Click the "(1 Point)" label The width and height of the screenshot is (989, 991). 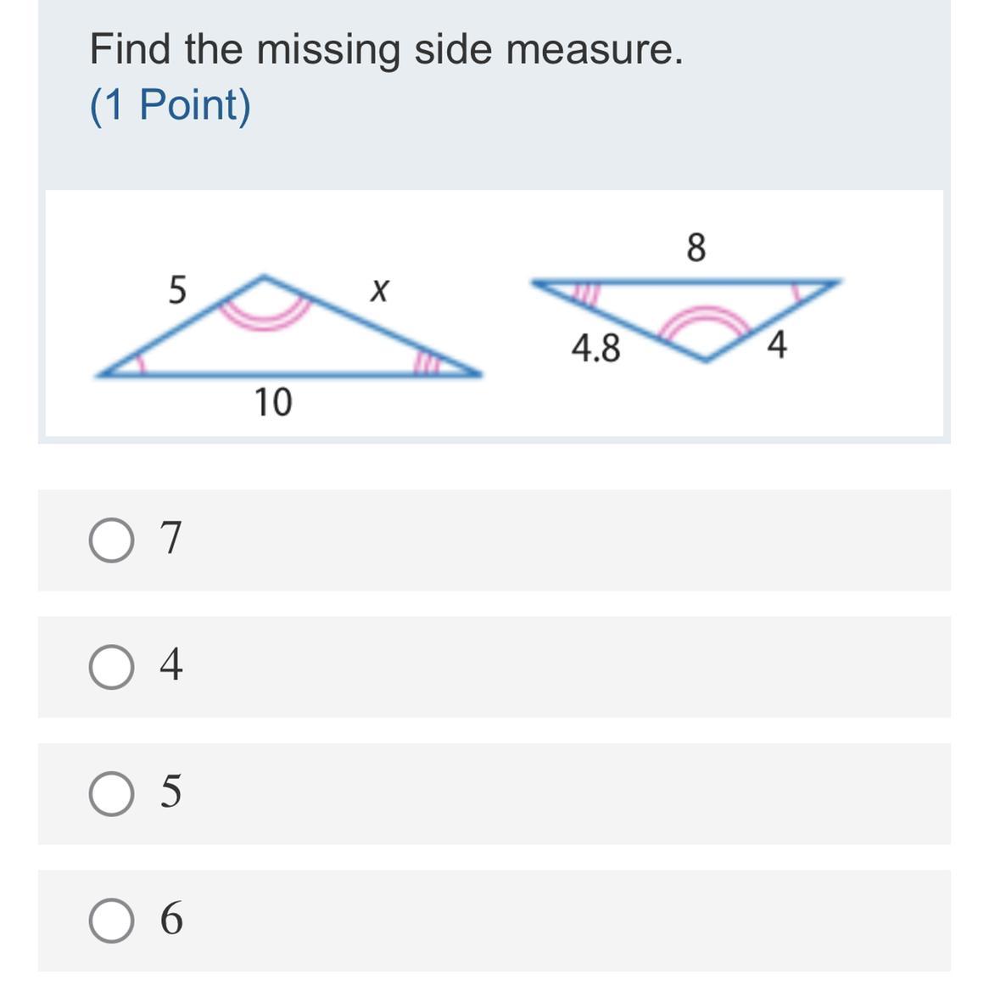[x=170, y=105]
